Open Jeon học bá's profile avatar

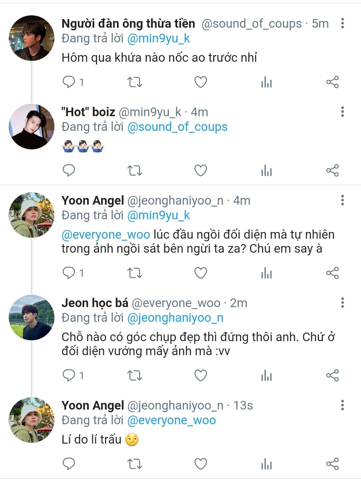[31, 317]
